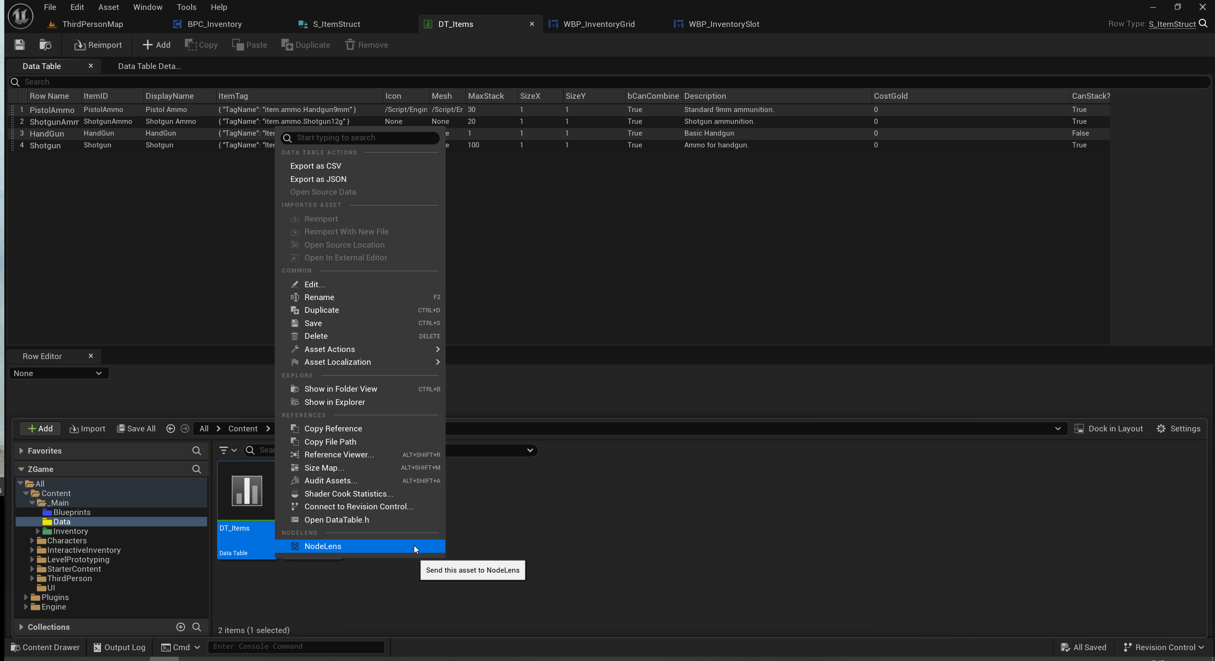Open the Row Editor None dropdown
1215x661 pixels.
pos(59,373)
